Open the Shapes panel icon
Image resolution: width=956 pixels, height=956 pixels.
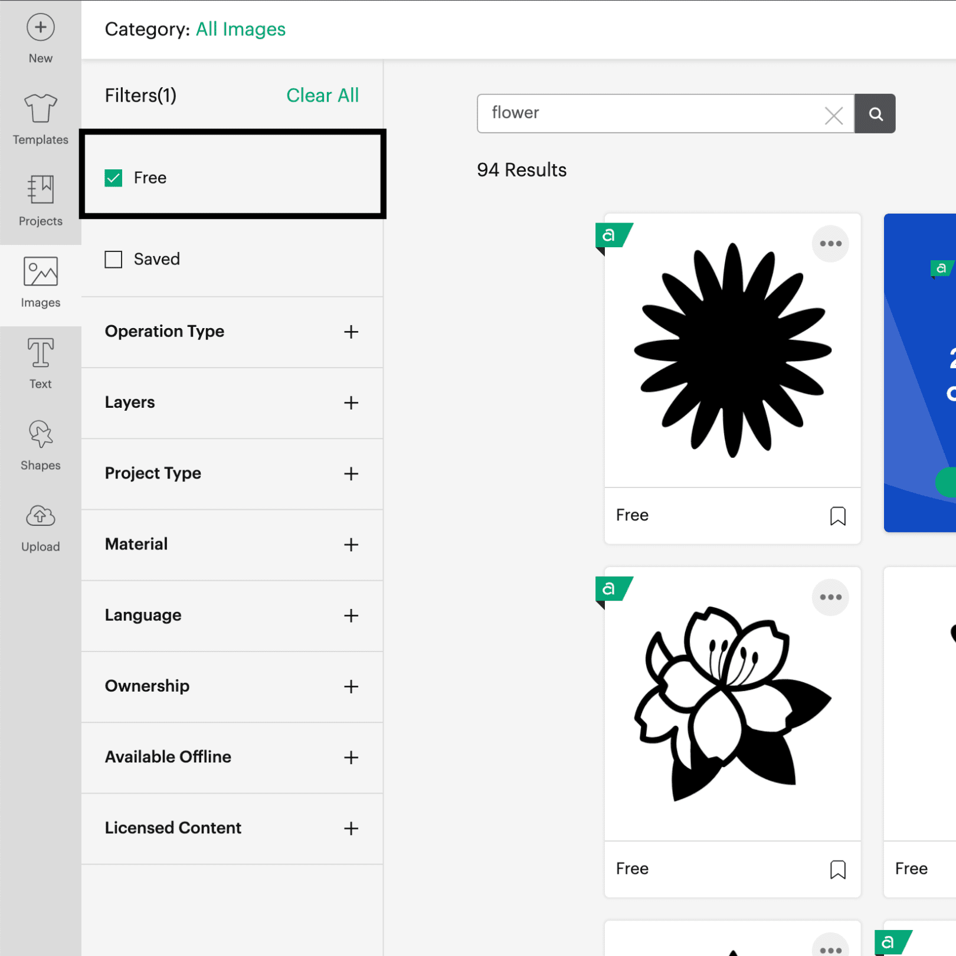click(x=40, y=434)
